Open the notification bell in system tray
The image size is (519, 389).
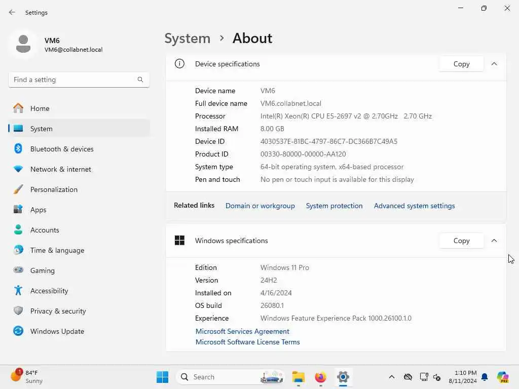(x=485, y=377)
